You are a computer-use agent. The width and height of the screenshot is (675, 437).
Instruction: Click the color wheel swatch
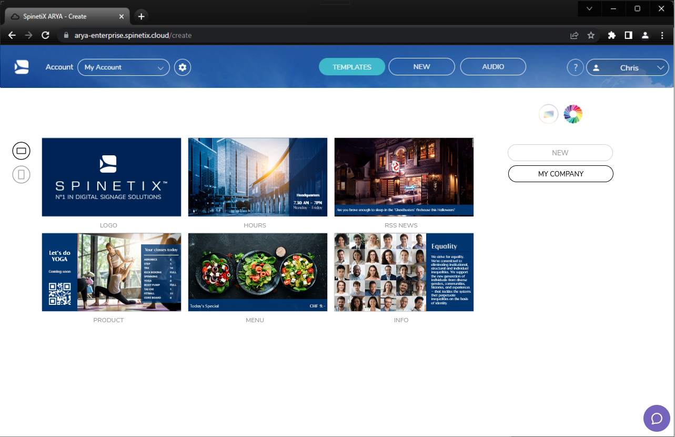pos(572,114)
